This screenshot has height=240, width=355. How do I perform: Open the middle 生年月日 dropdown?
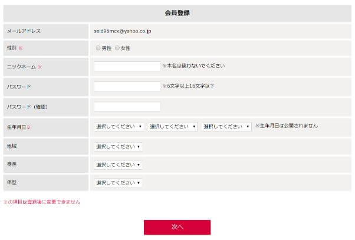(x=173, y=127)
